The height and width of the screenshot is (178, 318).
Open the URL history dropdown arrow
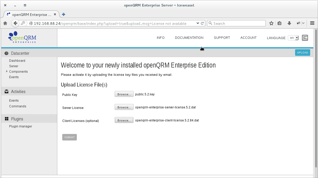(x=198, y=23)
